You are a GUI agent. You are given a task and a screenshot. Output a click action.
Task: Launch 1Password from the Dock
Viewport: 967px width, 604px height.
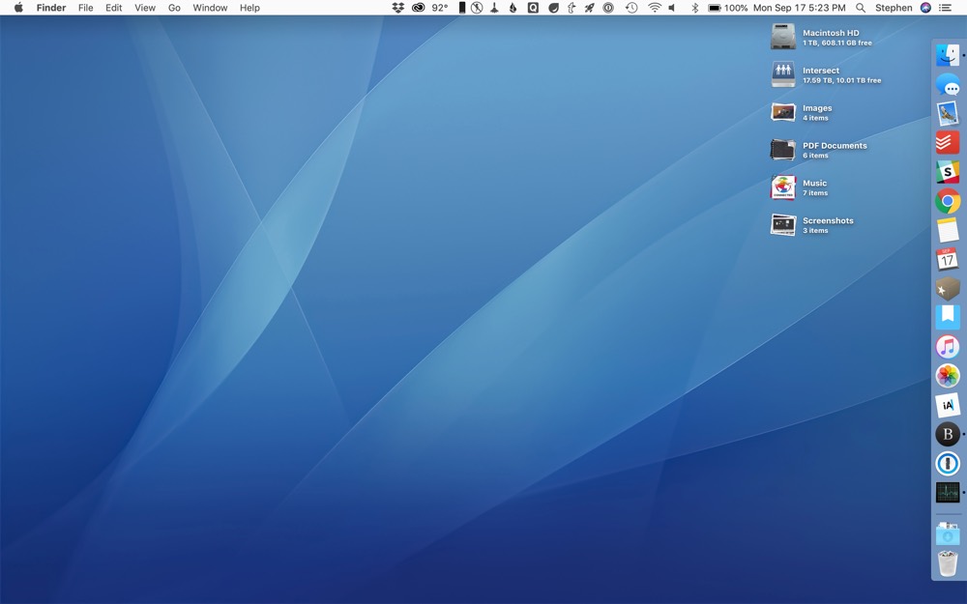(948, 463)
